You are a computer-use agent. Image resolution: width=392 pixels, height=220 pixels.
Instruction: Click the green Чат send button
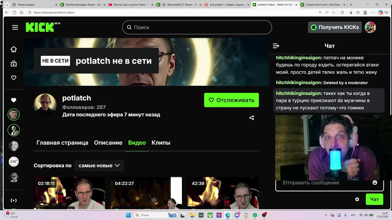374,199
